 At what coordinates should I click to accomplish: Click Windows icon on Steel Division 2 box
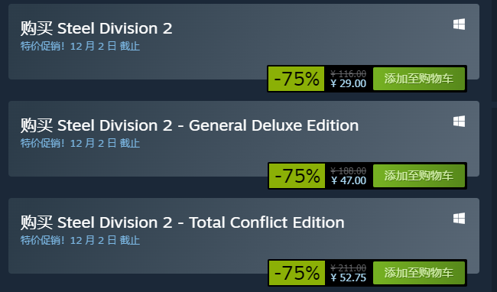click(x=459, y=24)
